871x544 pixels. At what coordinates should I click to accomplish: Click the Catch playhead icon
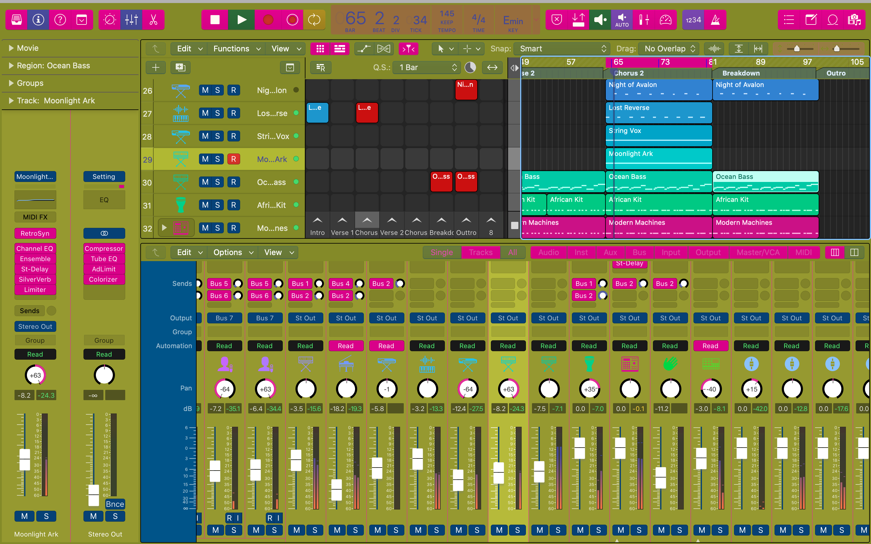[409, 49]
